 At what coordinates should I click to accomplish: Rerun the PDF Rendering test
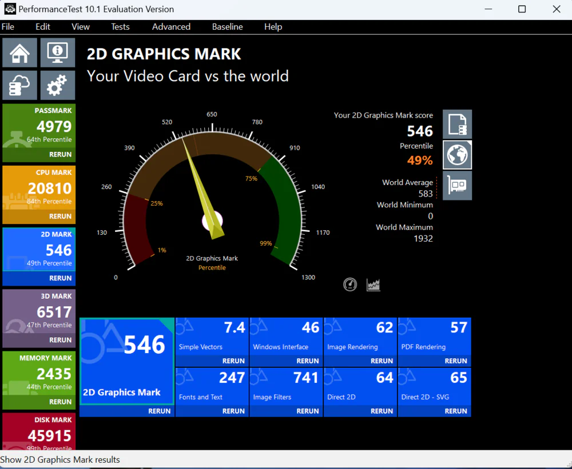(456, 361)
